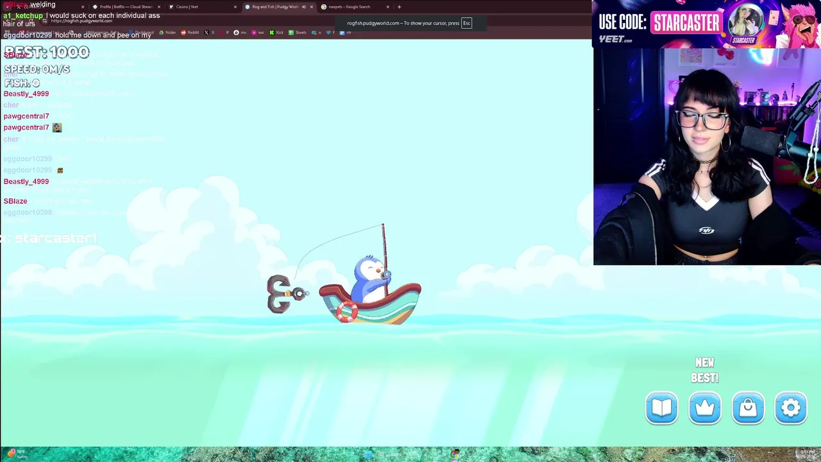The image size is (821, 462).
Task: Open the gear settings button
Action: tap(791, 408)
